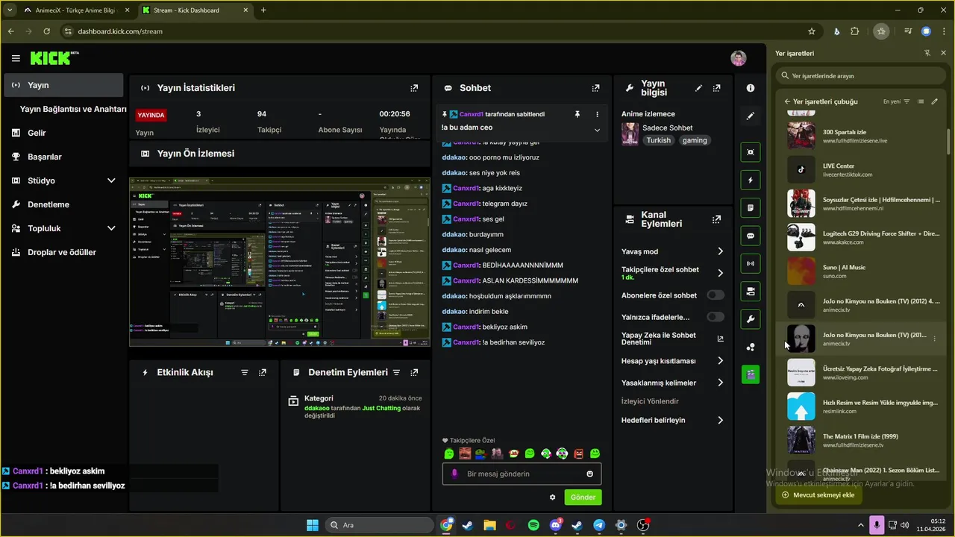Toggle Yalnızca ifadelerle switch

point(716,317)
